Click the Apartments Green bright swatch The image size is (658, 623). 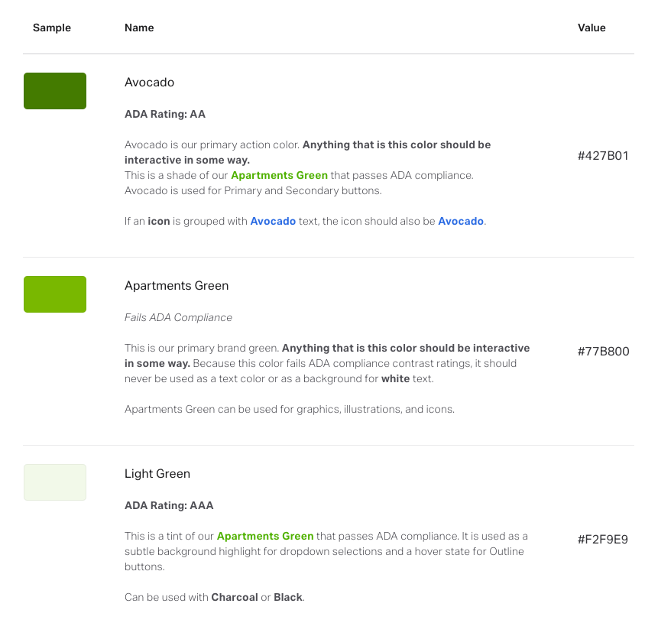pyautogui.click(x=55, y=294)
